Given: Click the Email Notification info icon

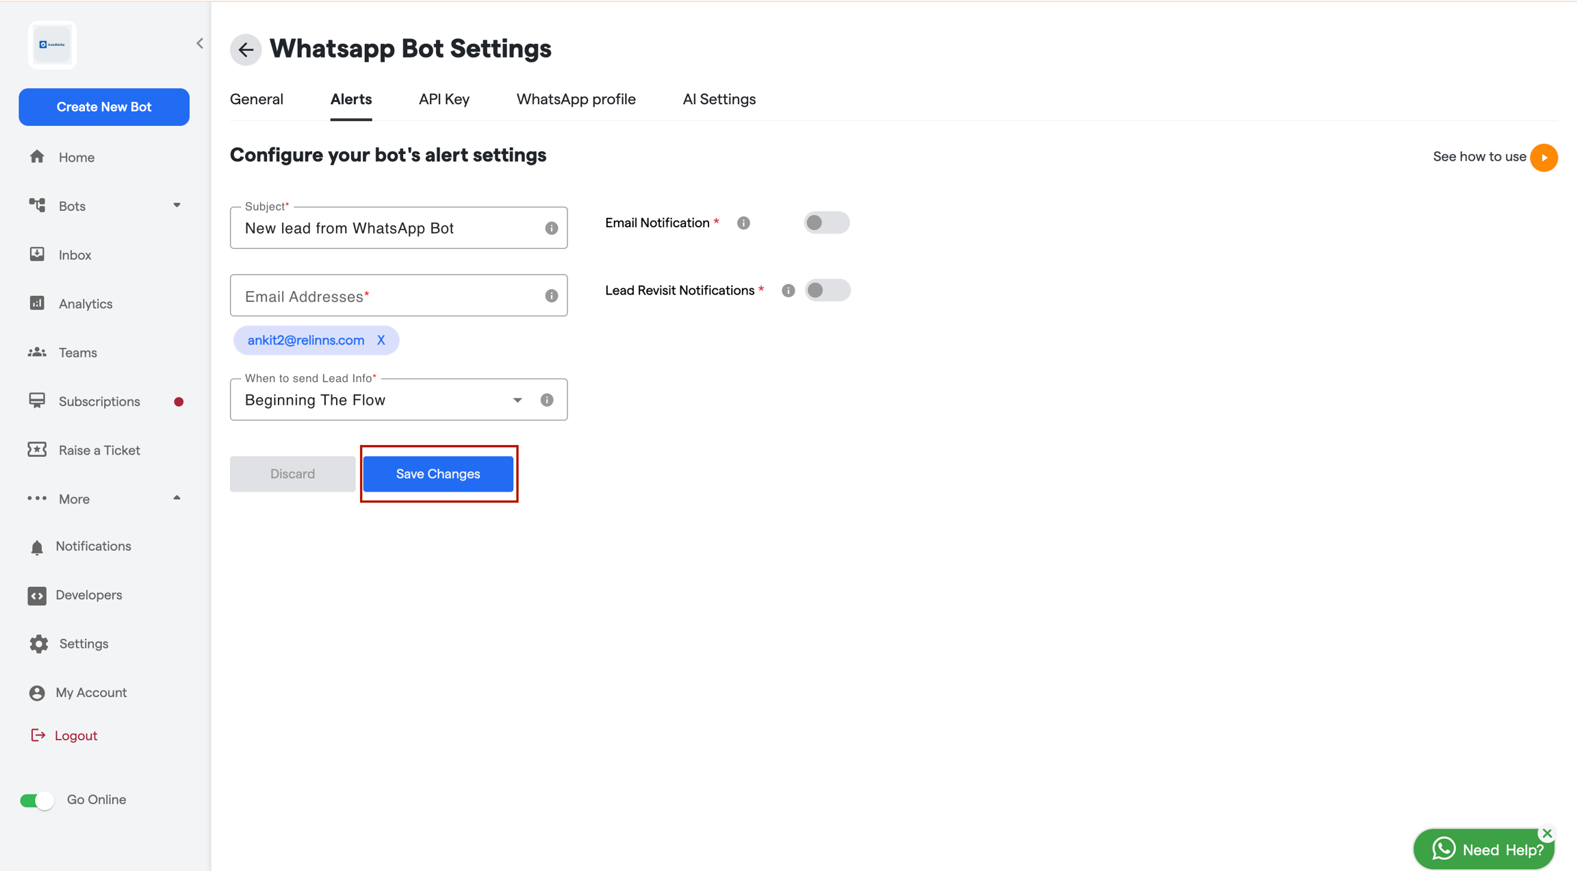Looking at the screenshot, I should [x=743, y=223].
